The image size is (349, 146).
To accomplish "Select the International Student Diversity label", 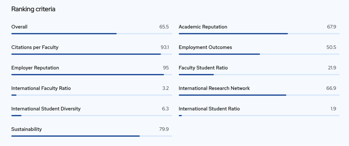I will [46, 109].
